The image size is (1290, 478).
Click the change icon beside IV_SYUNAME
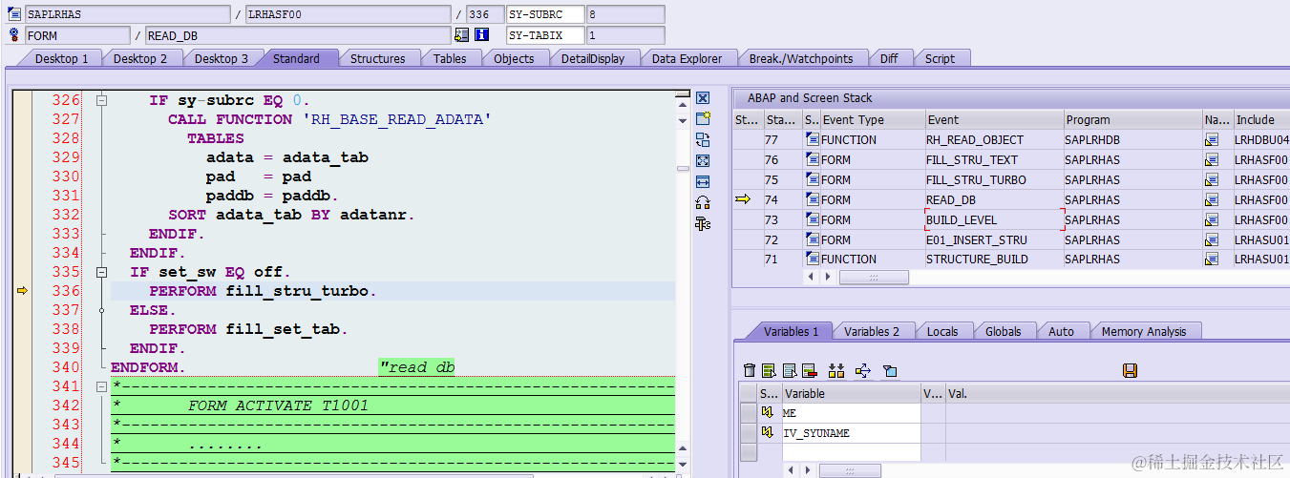[x=768, y=433]
